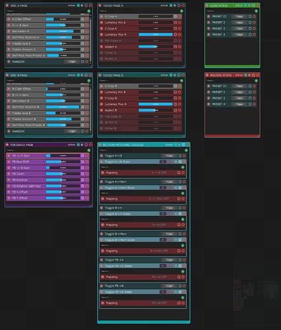Remove Saturation A row with red circle icon
Screen dimensions: 281x330
click(x=86, y=31)
